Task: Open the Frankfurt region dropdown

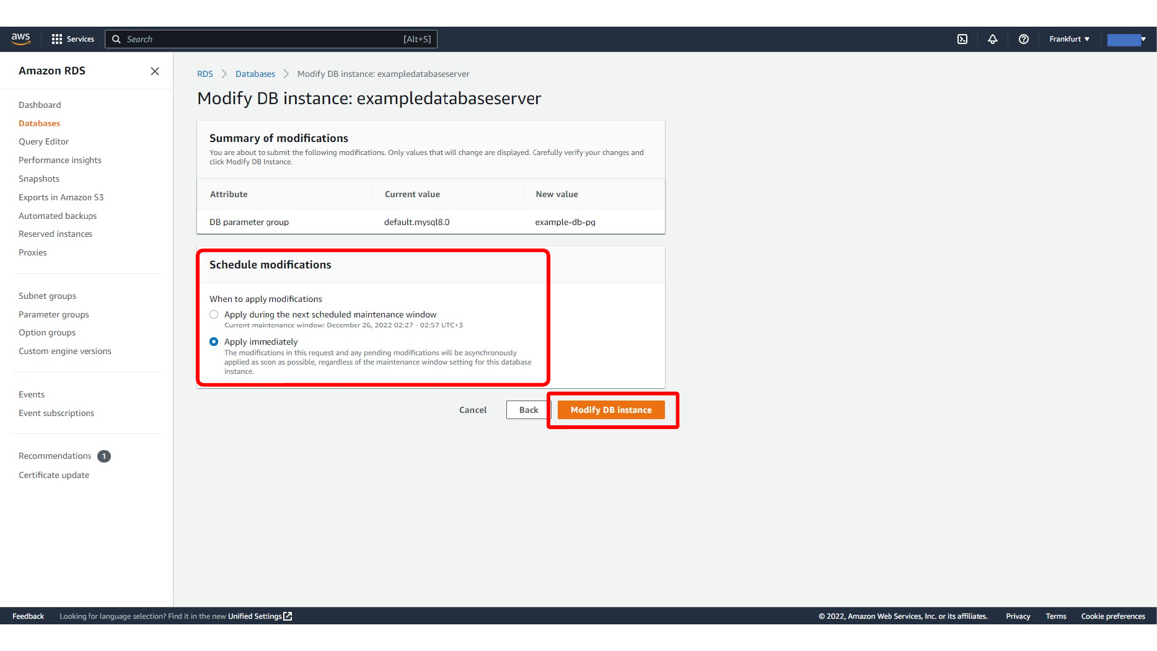Action: point(1069,39)
